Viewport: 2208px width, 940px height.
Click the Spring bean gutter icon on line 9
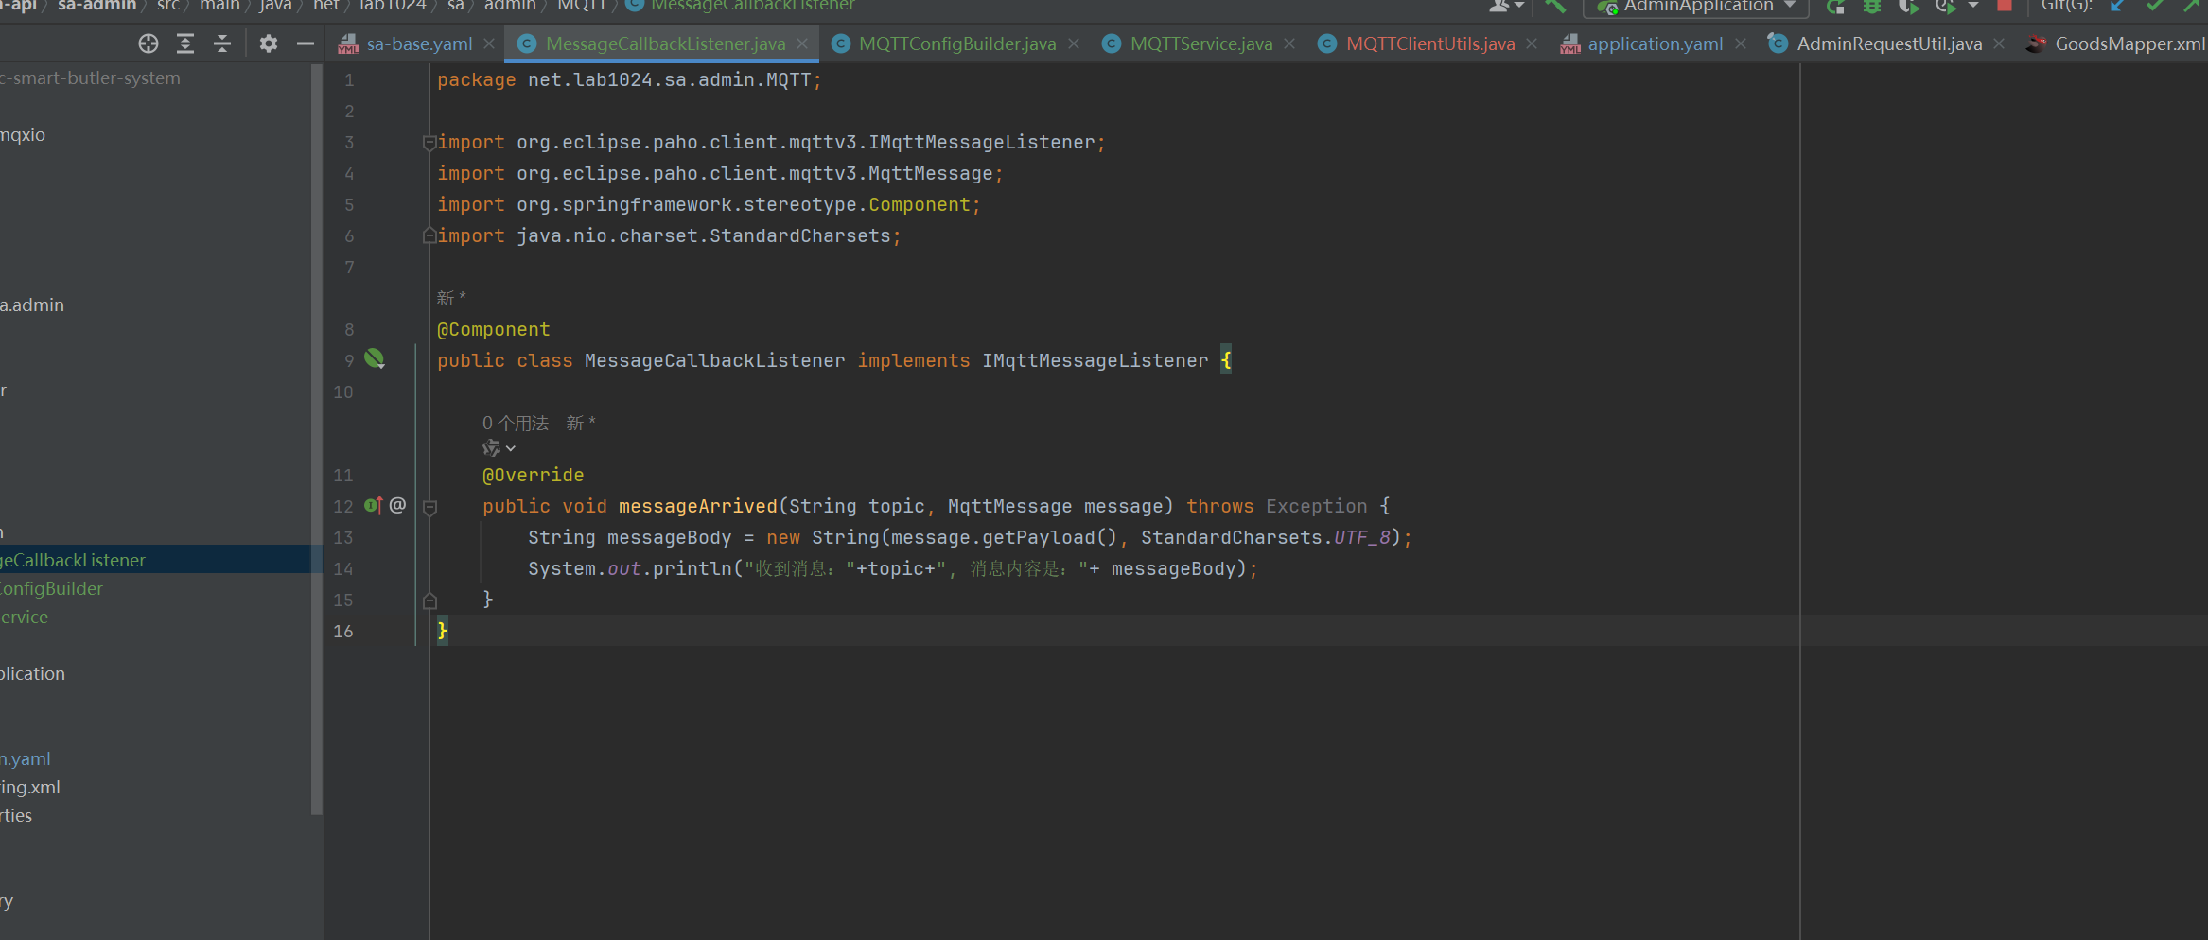click(x=375, y=358)
